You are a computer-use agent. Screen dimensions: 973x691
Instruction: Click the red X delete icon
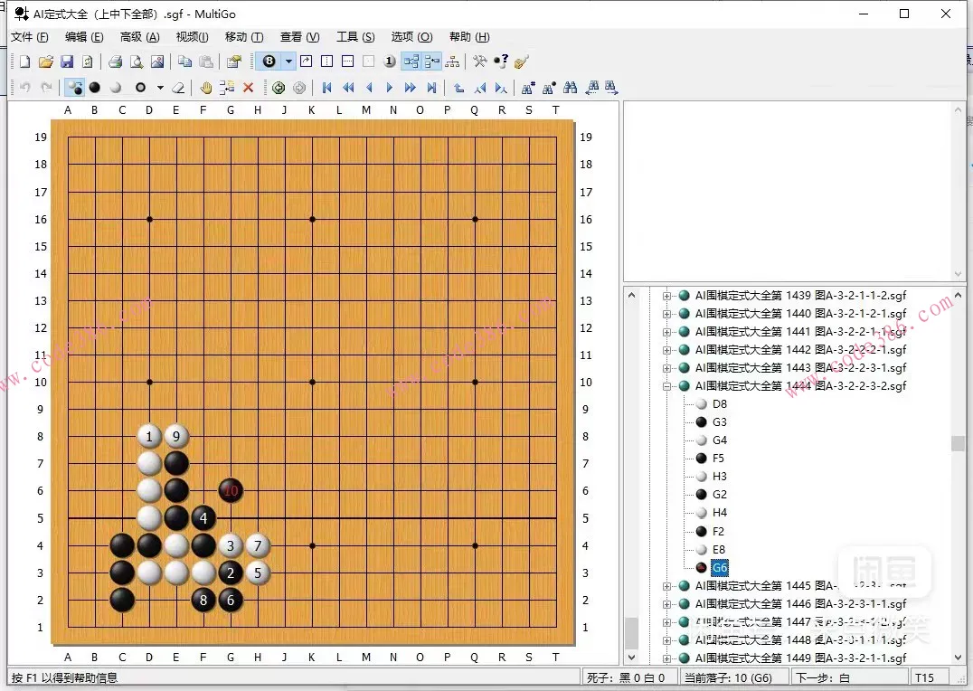point(248,88)
